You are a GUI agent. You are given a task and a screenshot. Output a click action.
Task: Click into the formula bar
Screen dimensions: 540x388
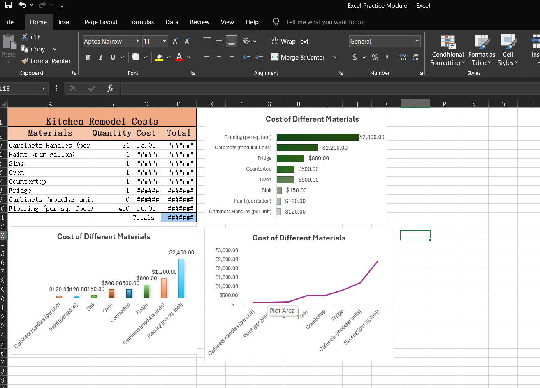330,88
